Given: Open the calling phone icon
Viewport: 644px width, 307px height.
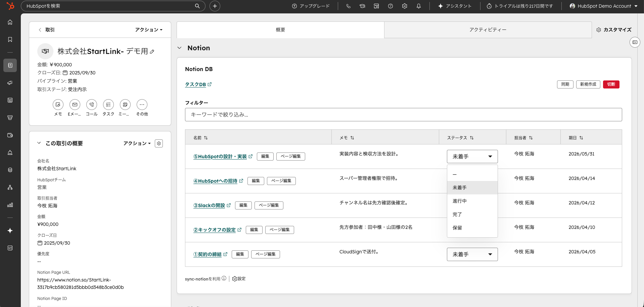Looking at the screenshot, I should [x=348, y=6].
